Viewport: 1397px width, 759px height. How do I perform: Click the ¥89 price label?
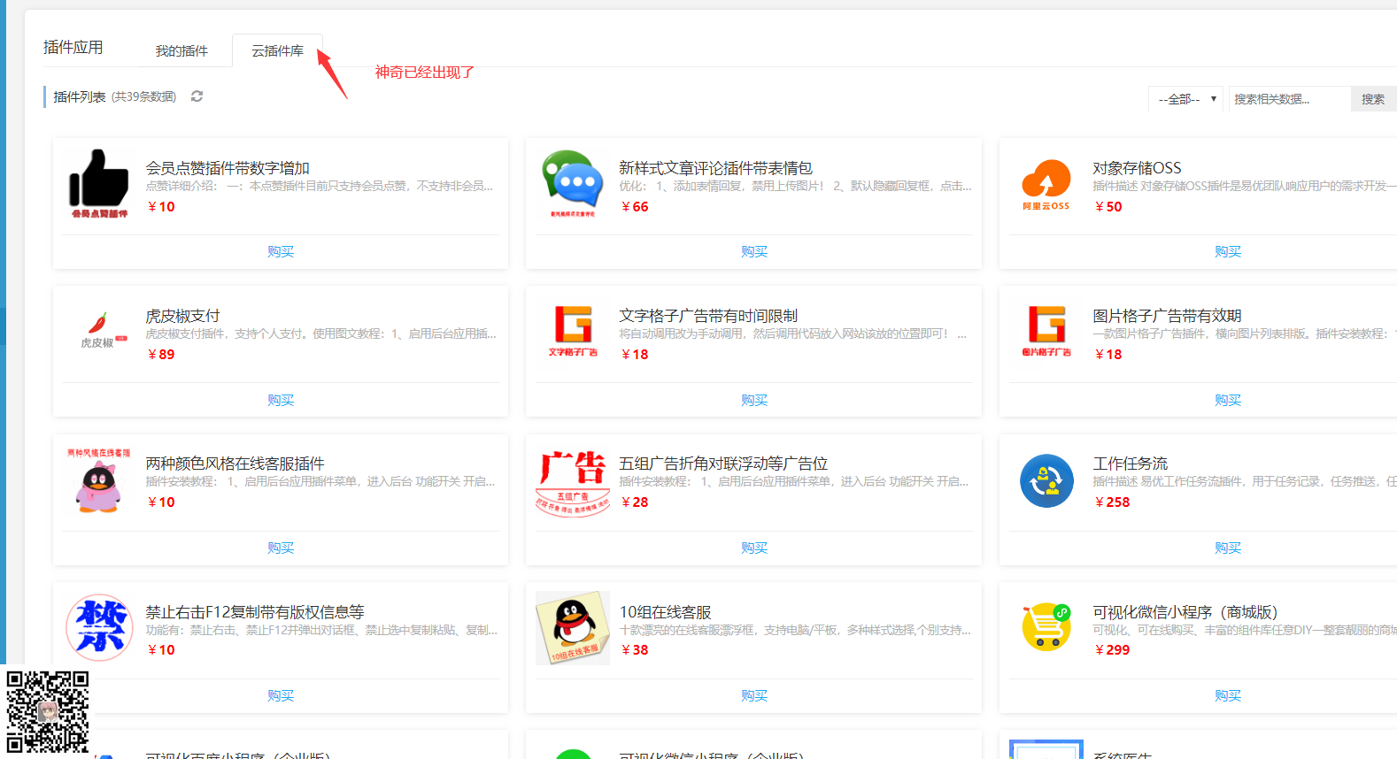tap(161, 355)
